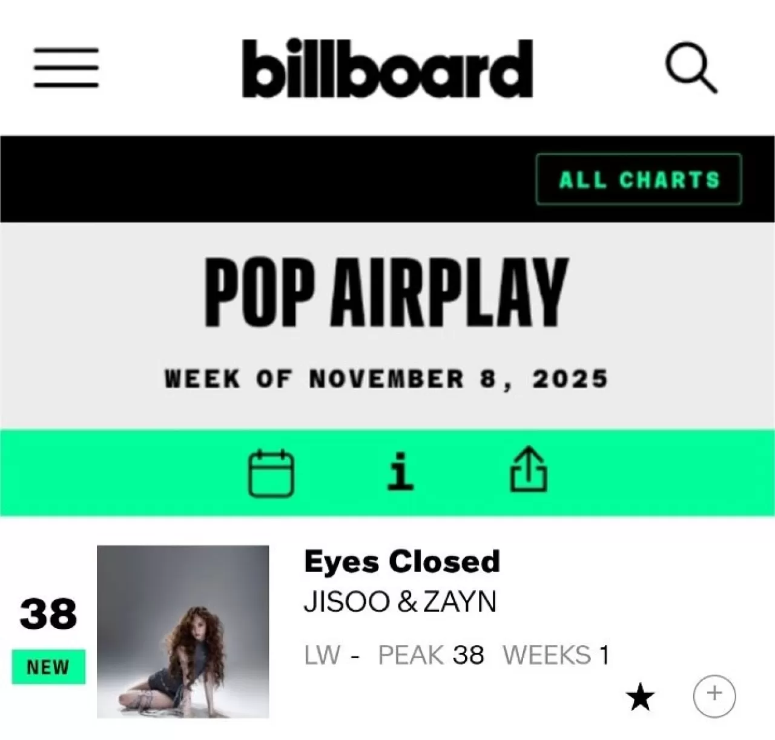This screenshot has width=775, height=740.
Task: Open search with the magnifying glass
Action: coord(691,68)
